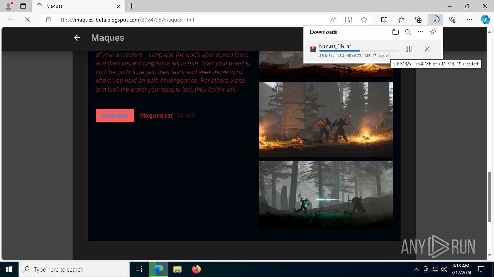The width and height of the screenshot is (494, 277).
Task: Activate Read aloud icon
Action: coord(333,20)
